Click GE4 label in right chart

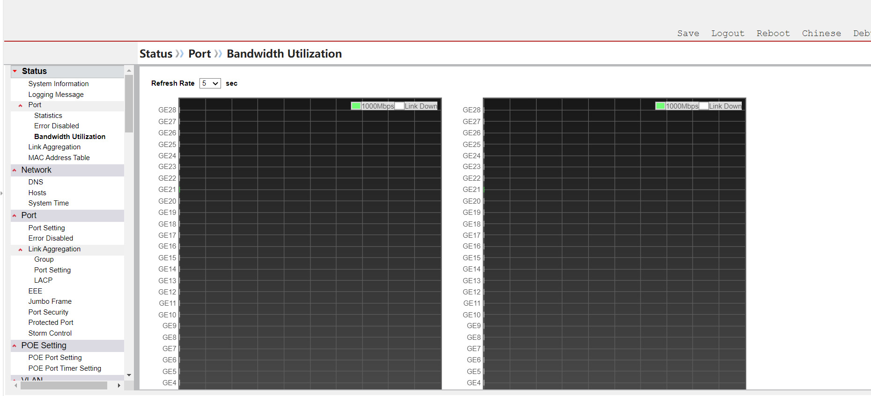tap(473, 383)
